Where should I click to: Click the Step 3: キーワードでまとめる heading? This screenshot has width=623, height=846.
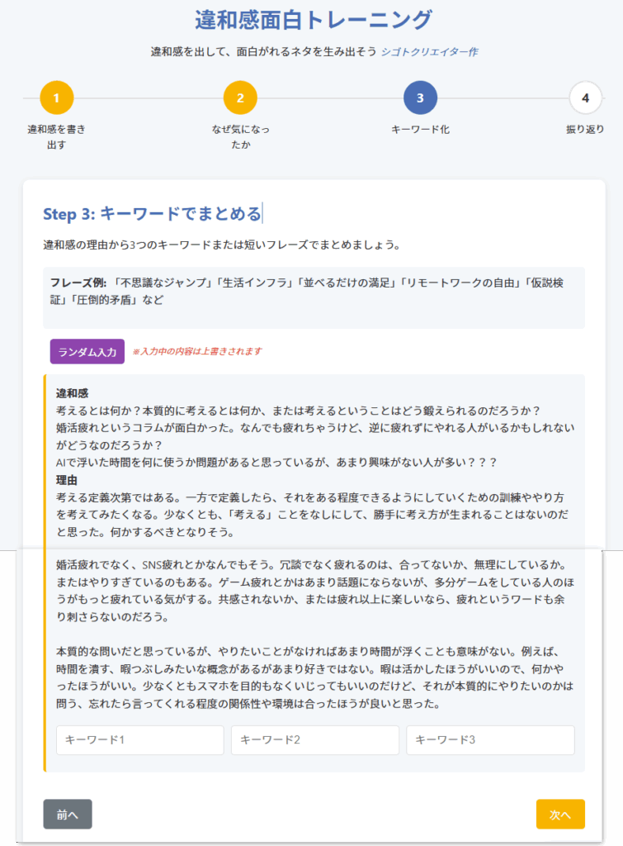pos(152,213)
